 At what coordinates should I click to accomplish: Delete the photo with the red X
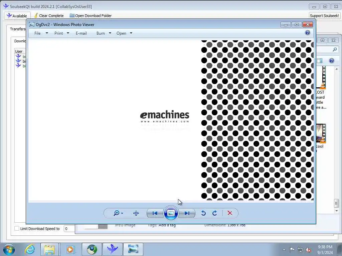[x=230, y=213]
